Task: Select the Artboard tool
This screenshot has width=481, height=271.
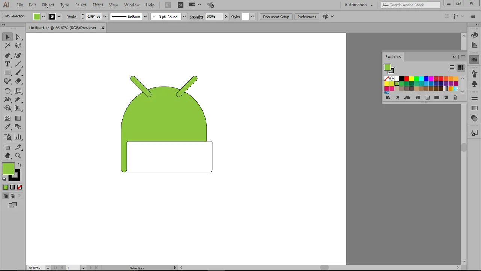Action: 7,147
